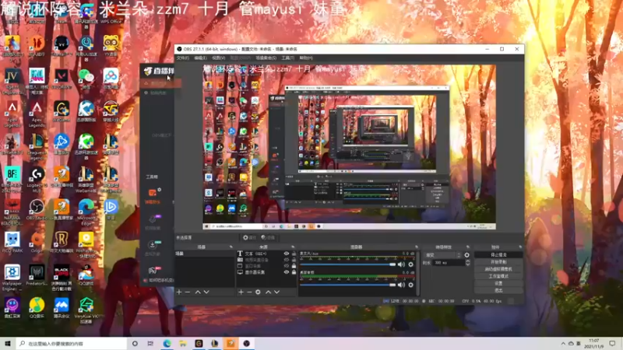Screen dimensions: 623x350
Task: Click the 启动虚拟摄像机 button
Action: click(x=498, y=269)
